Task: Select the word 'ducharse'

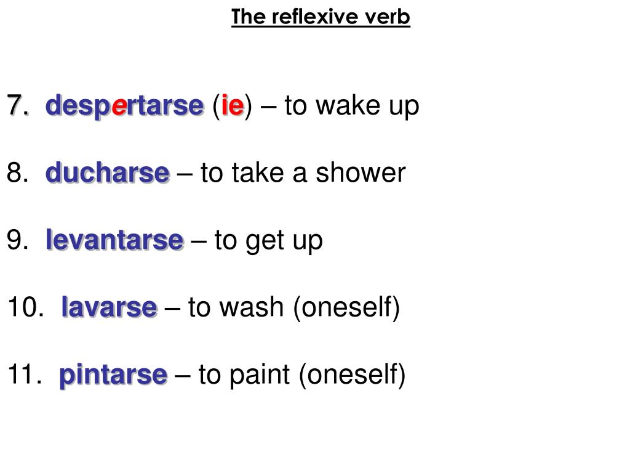Action: pos(107,173)
